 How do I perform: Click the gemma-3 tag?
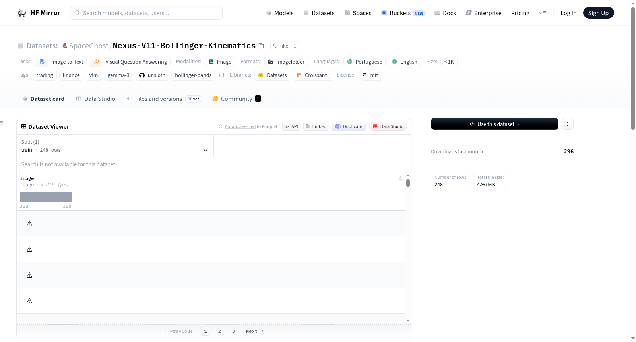tap(118, 75)
